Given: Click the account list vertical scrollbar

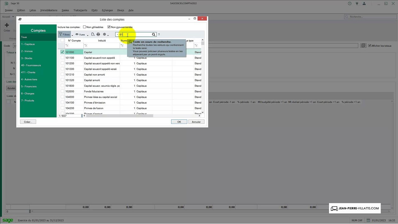Looking at the screenshot, I should click(x=203, y=76).
